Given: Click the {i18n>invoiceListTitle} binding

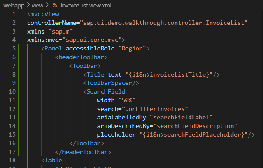Looking at the screenshot, I should tap(169, 74).
